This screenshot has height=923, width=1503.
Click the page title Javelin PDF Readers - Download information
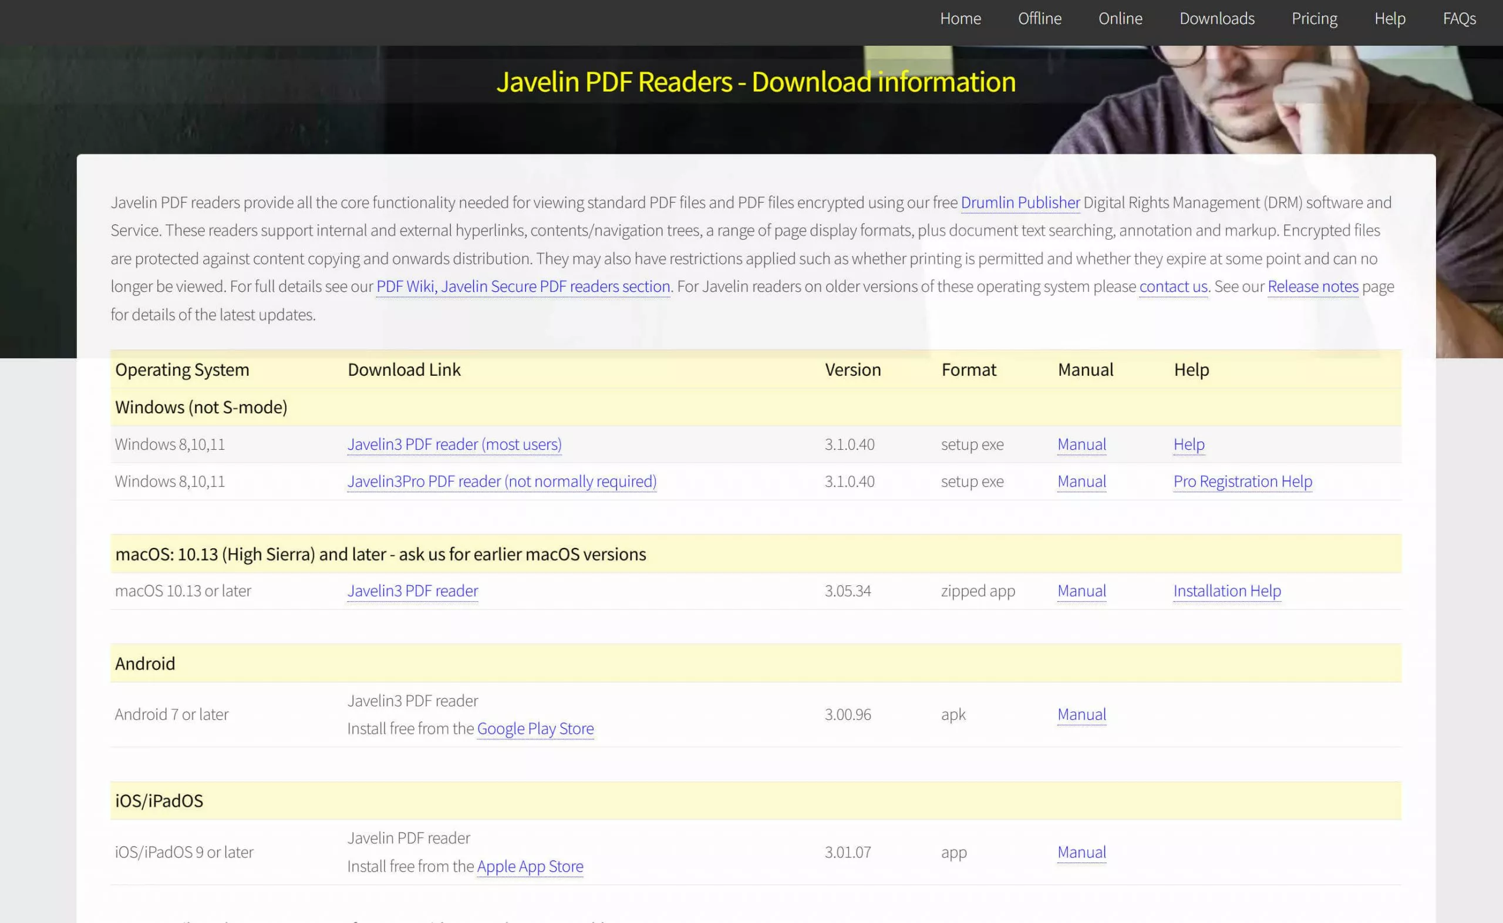pyautogui.click(x=756, y=82)
